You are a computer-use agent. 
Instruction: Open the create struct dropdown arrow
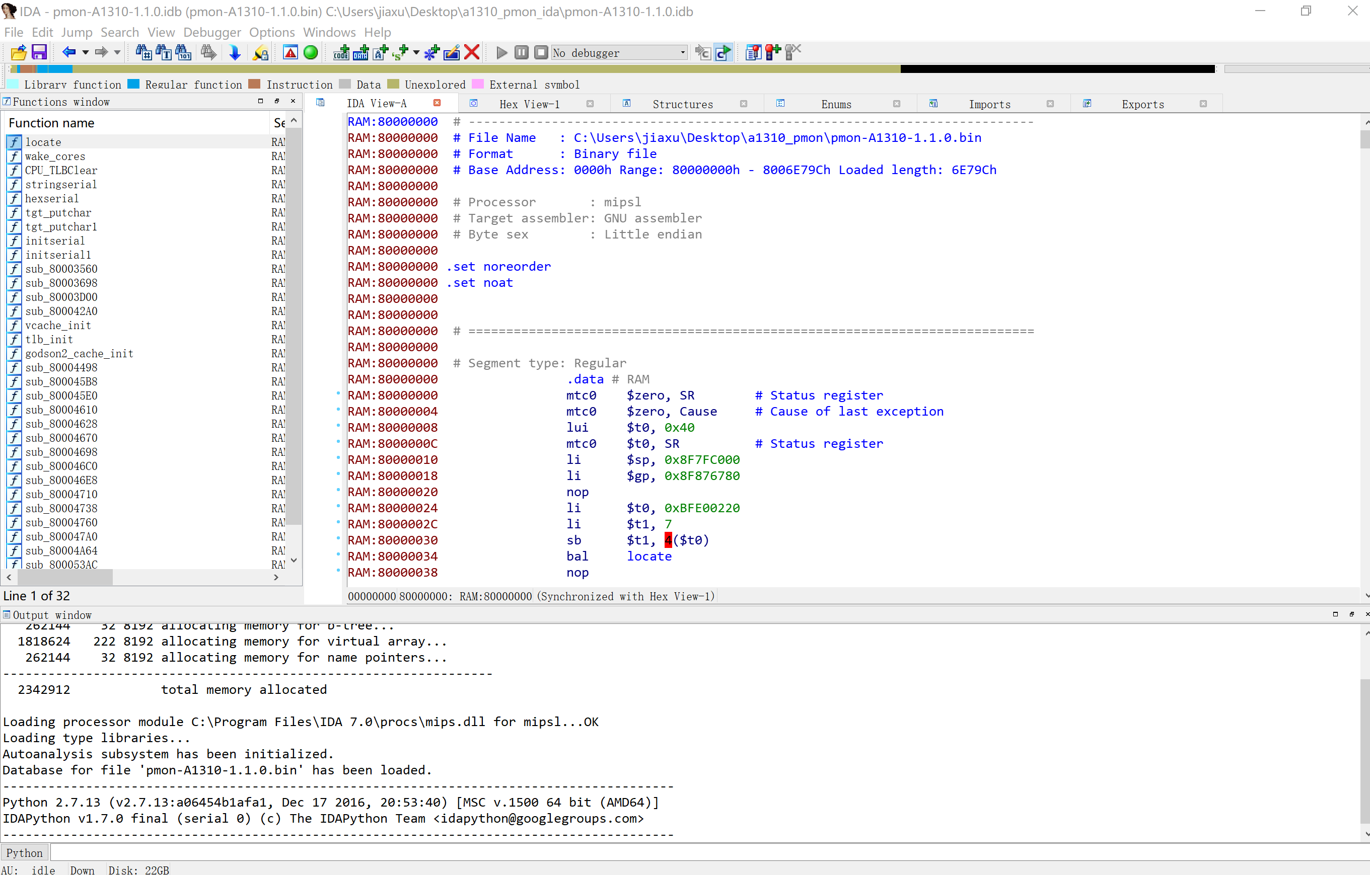tap(415, 52)
